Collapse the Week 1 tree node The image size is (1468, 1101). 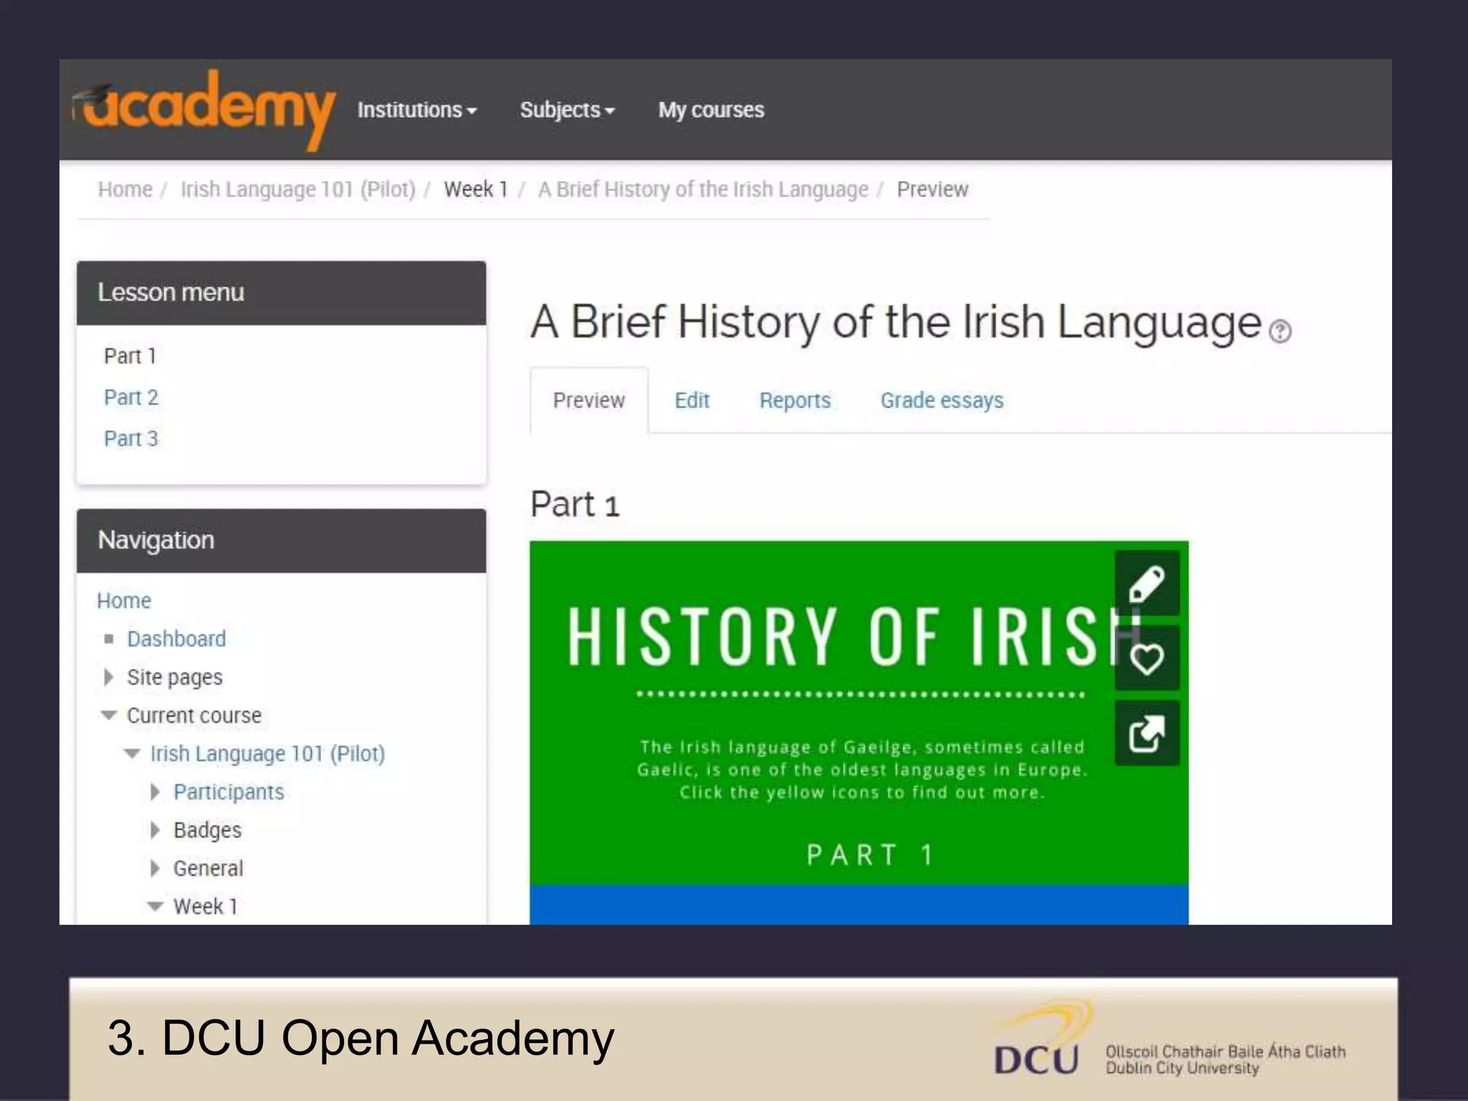(x=155, y=906)
